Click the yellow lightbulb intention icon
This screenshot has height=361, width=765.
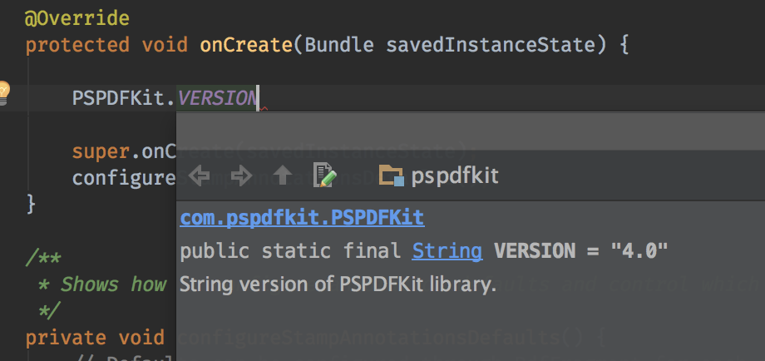(3, 91)
